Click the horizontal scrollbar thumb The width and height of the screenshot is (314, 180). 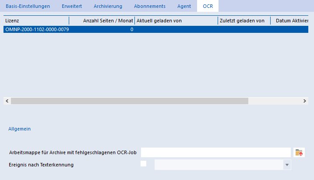130,101
